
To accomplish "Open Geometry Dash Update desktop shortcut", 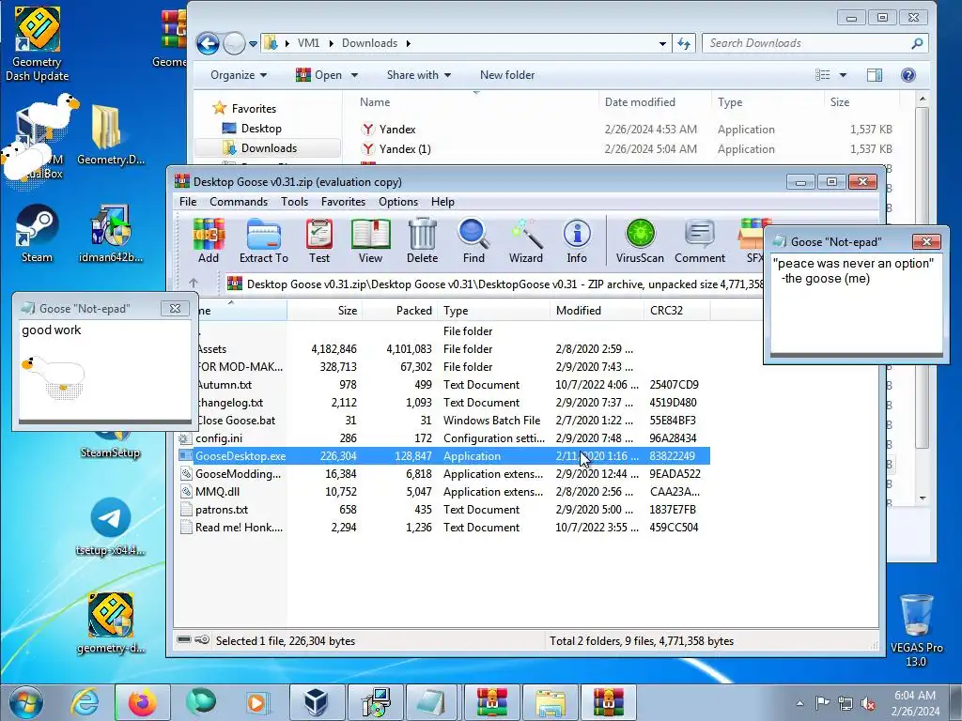I will [x=37, y=44].
